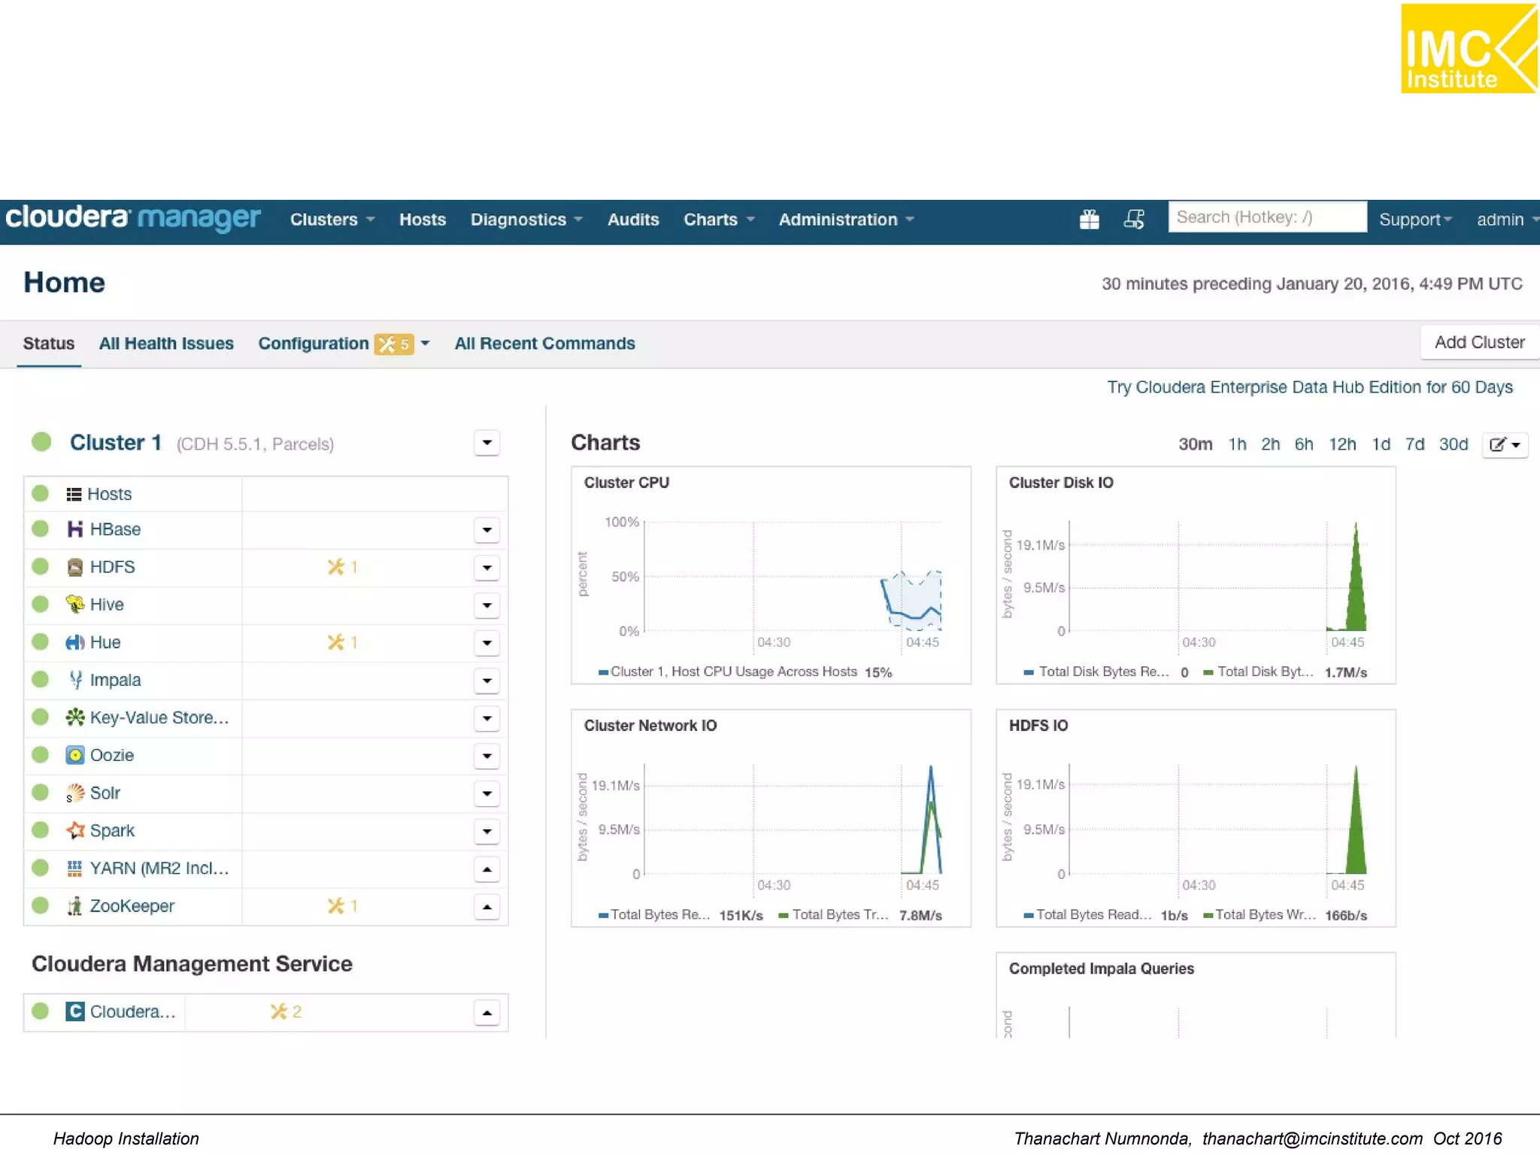Open the HDFS IO chart title
The width and height of the screenshot is (1540, 1155).
coord(1038,726)
